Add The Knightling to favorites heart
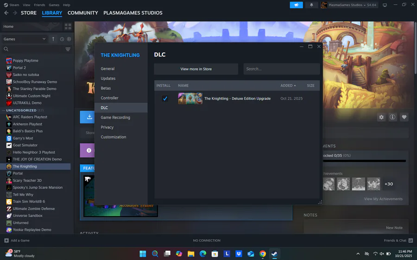The width and height of the screenshot is (417, 260). coord(404,117)
